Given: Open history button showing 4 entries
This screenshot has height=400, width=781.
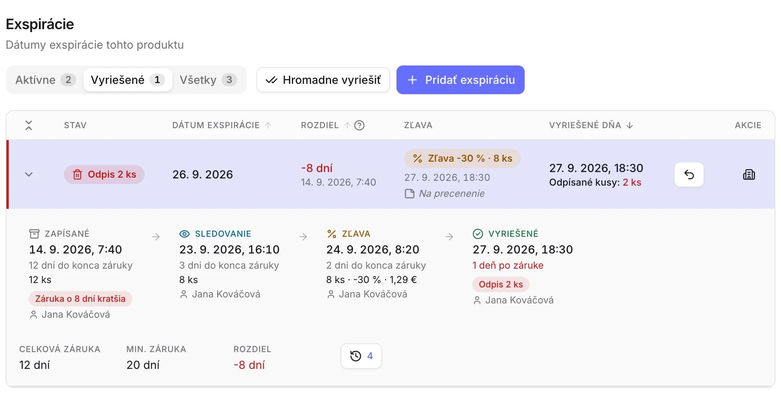Looking at the screenshot, I should tap(361, 356).
